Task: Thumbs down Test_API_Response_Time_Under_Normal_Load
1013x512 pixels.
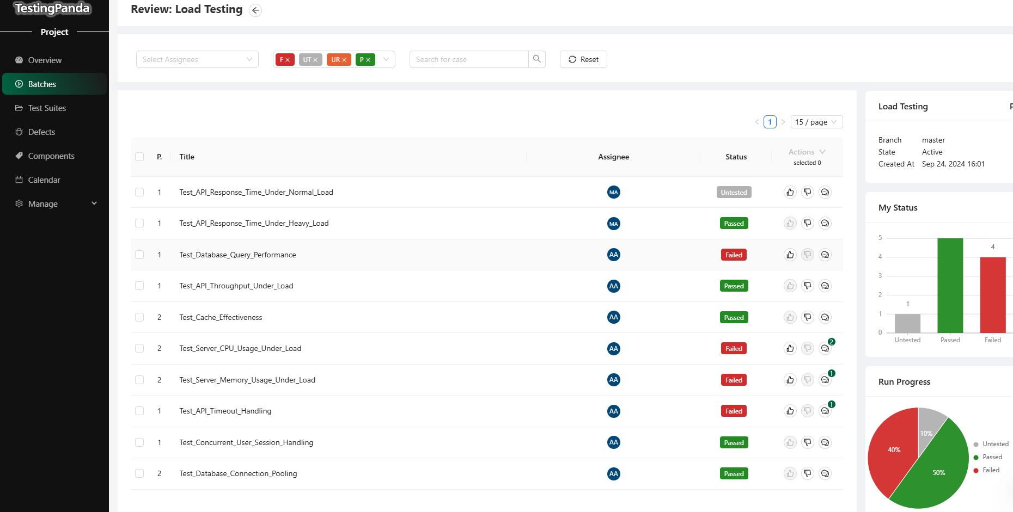Action: tap(808, 192)
